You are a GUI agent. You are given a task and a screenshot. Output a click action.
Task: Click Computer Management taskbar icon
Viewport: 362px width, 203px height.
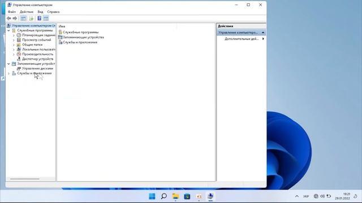[210, 196]
